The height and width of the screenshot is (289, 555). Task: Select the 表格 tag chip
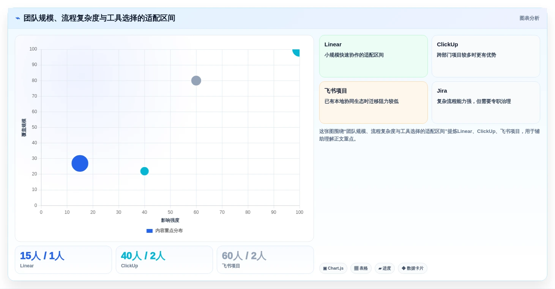pos(361,268)
